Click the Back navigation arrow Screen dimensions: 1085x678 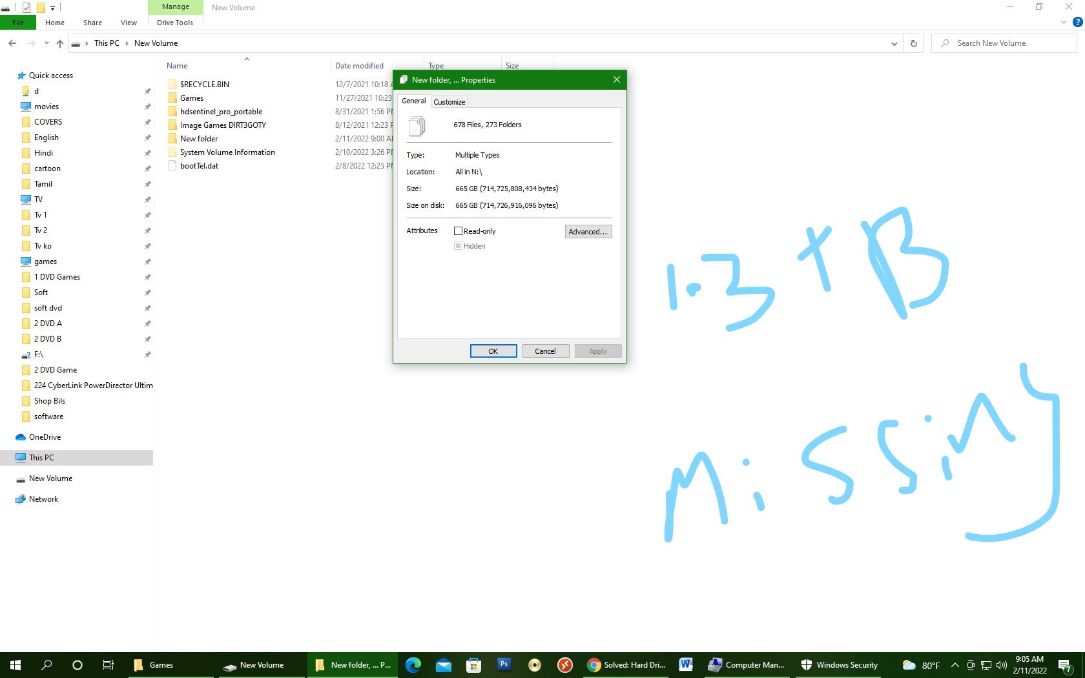(x=12, y=43)
